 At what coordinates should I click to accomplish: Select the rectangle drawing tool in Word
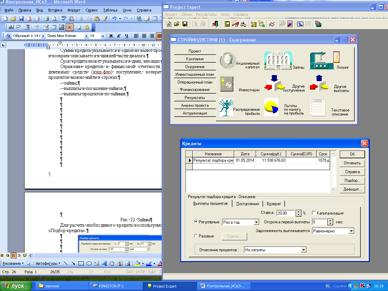pos(81,263)
